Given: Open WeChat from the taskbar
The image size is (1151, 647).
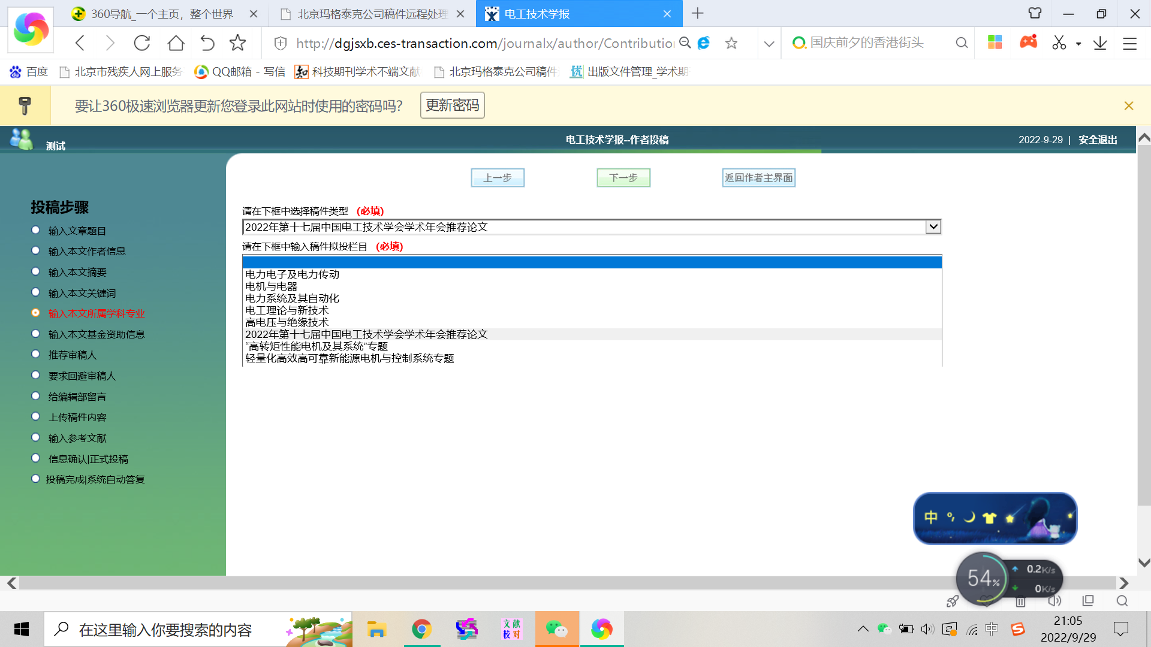Looking at the screenshot, I should pyautogui.click(x=556, y=629).
